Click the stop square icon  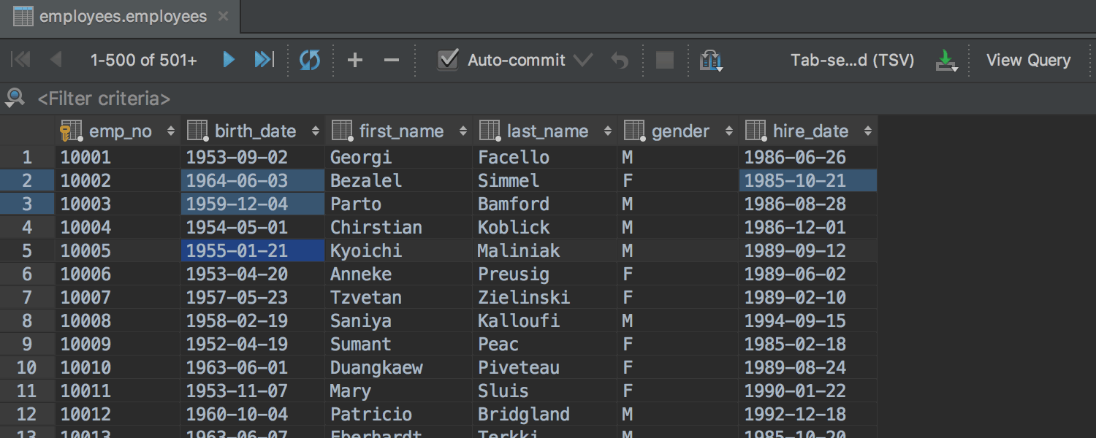[x=665, y=60]
